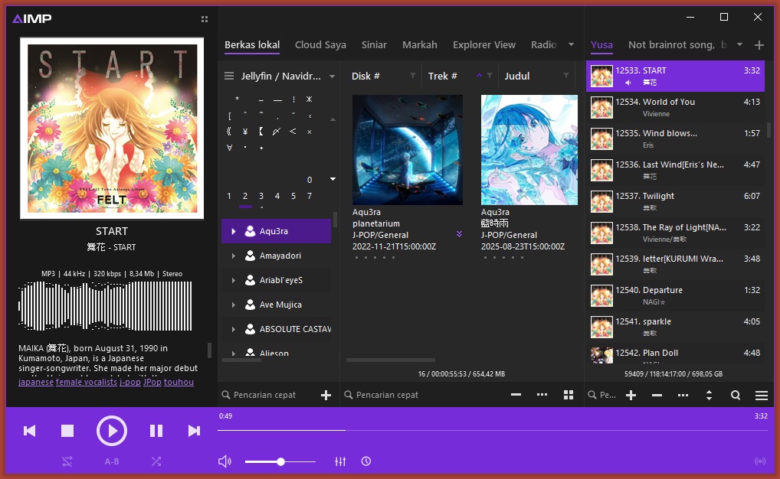Open playlist sort up-down arrows icon
780x479 pixels.
709,396
